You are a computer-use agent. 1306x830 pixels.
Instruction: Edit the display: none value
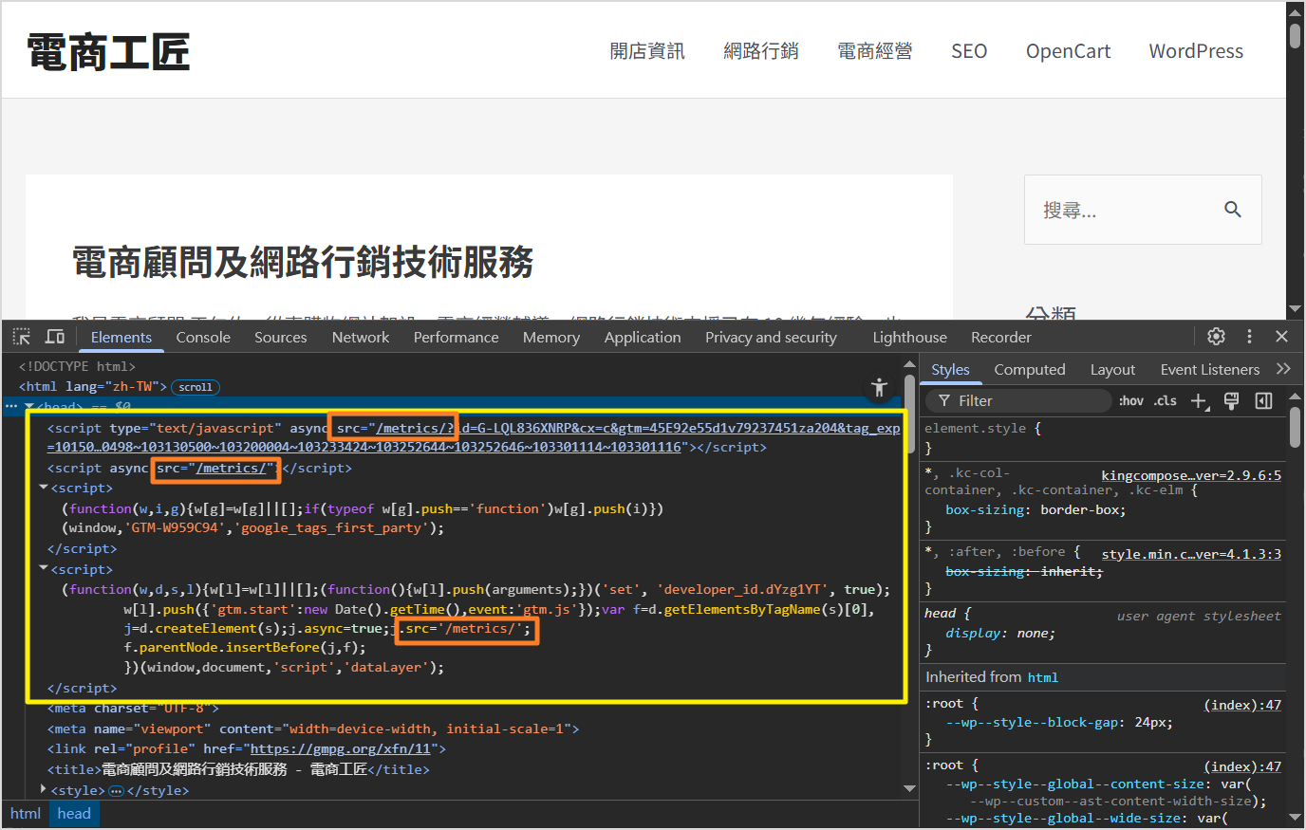[x=1035, y=633]
